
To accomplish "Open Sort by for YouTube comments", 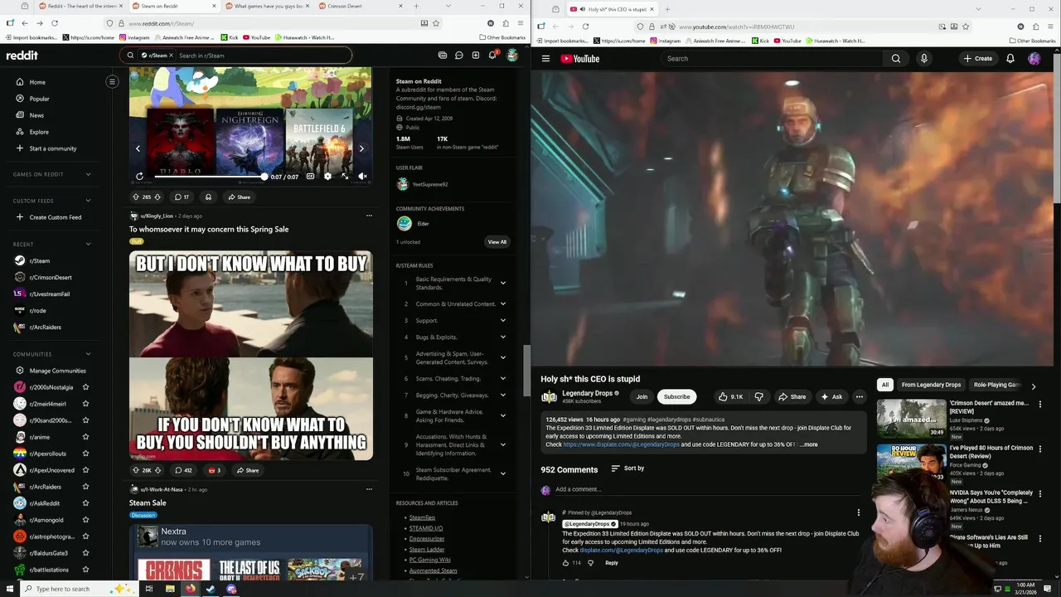I will click(x=627, y=468).
